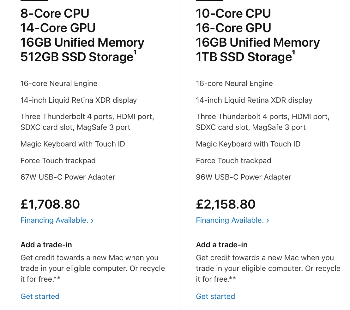
Task: Open Financing Available link under £1,708.80
Action: coord(54,220)
